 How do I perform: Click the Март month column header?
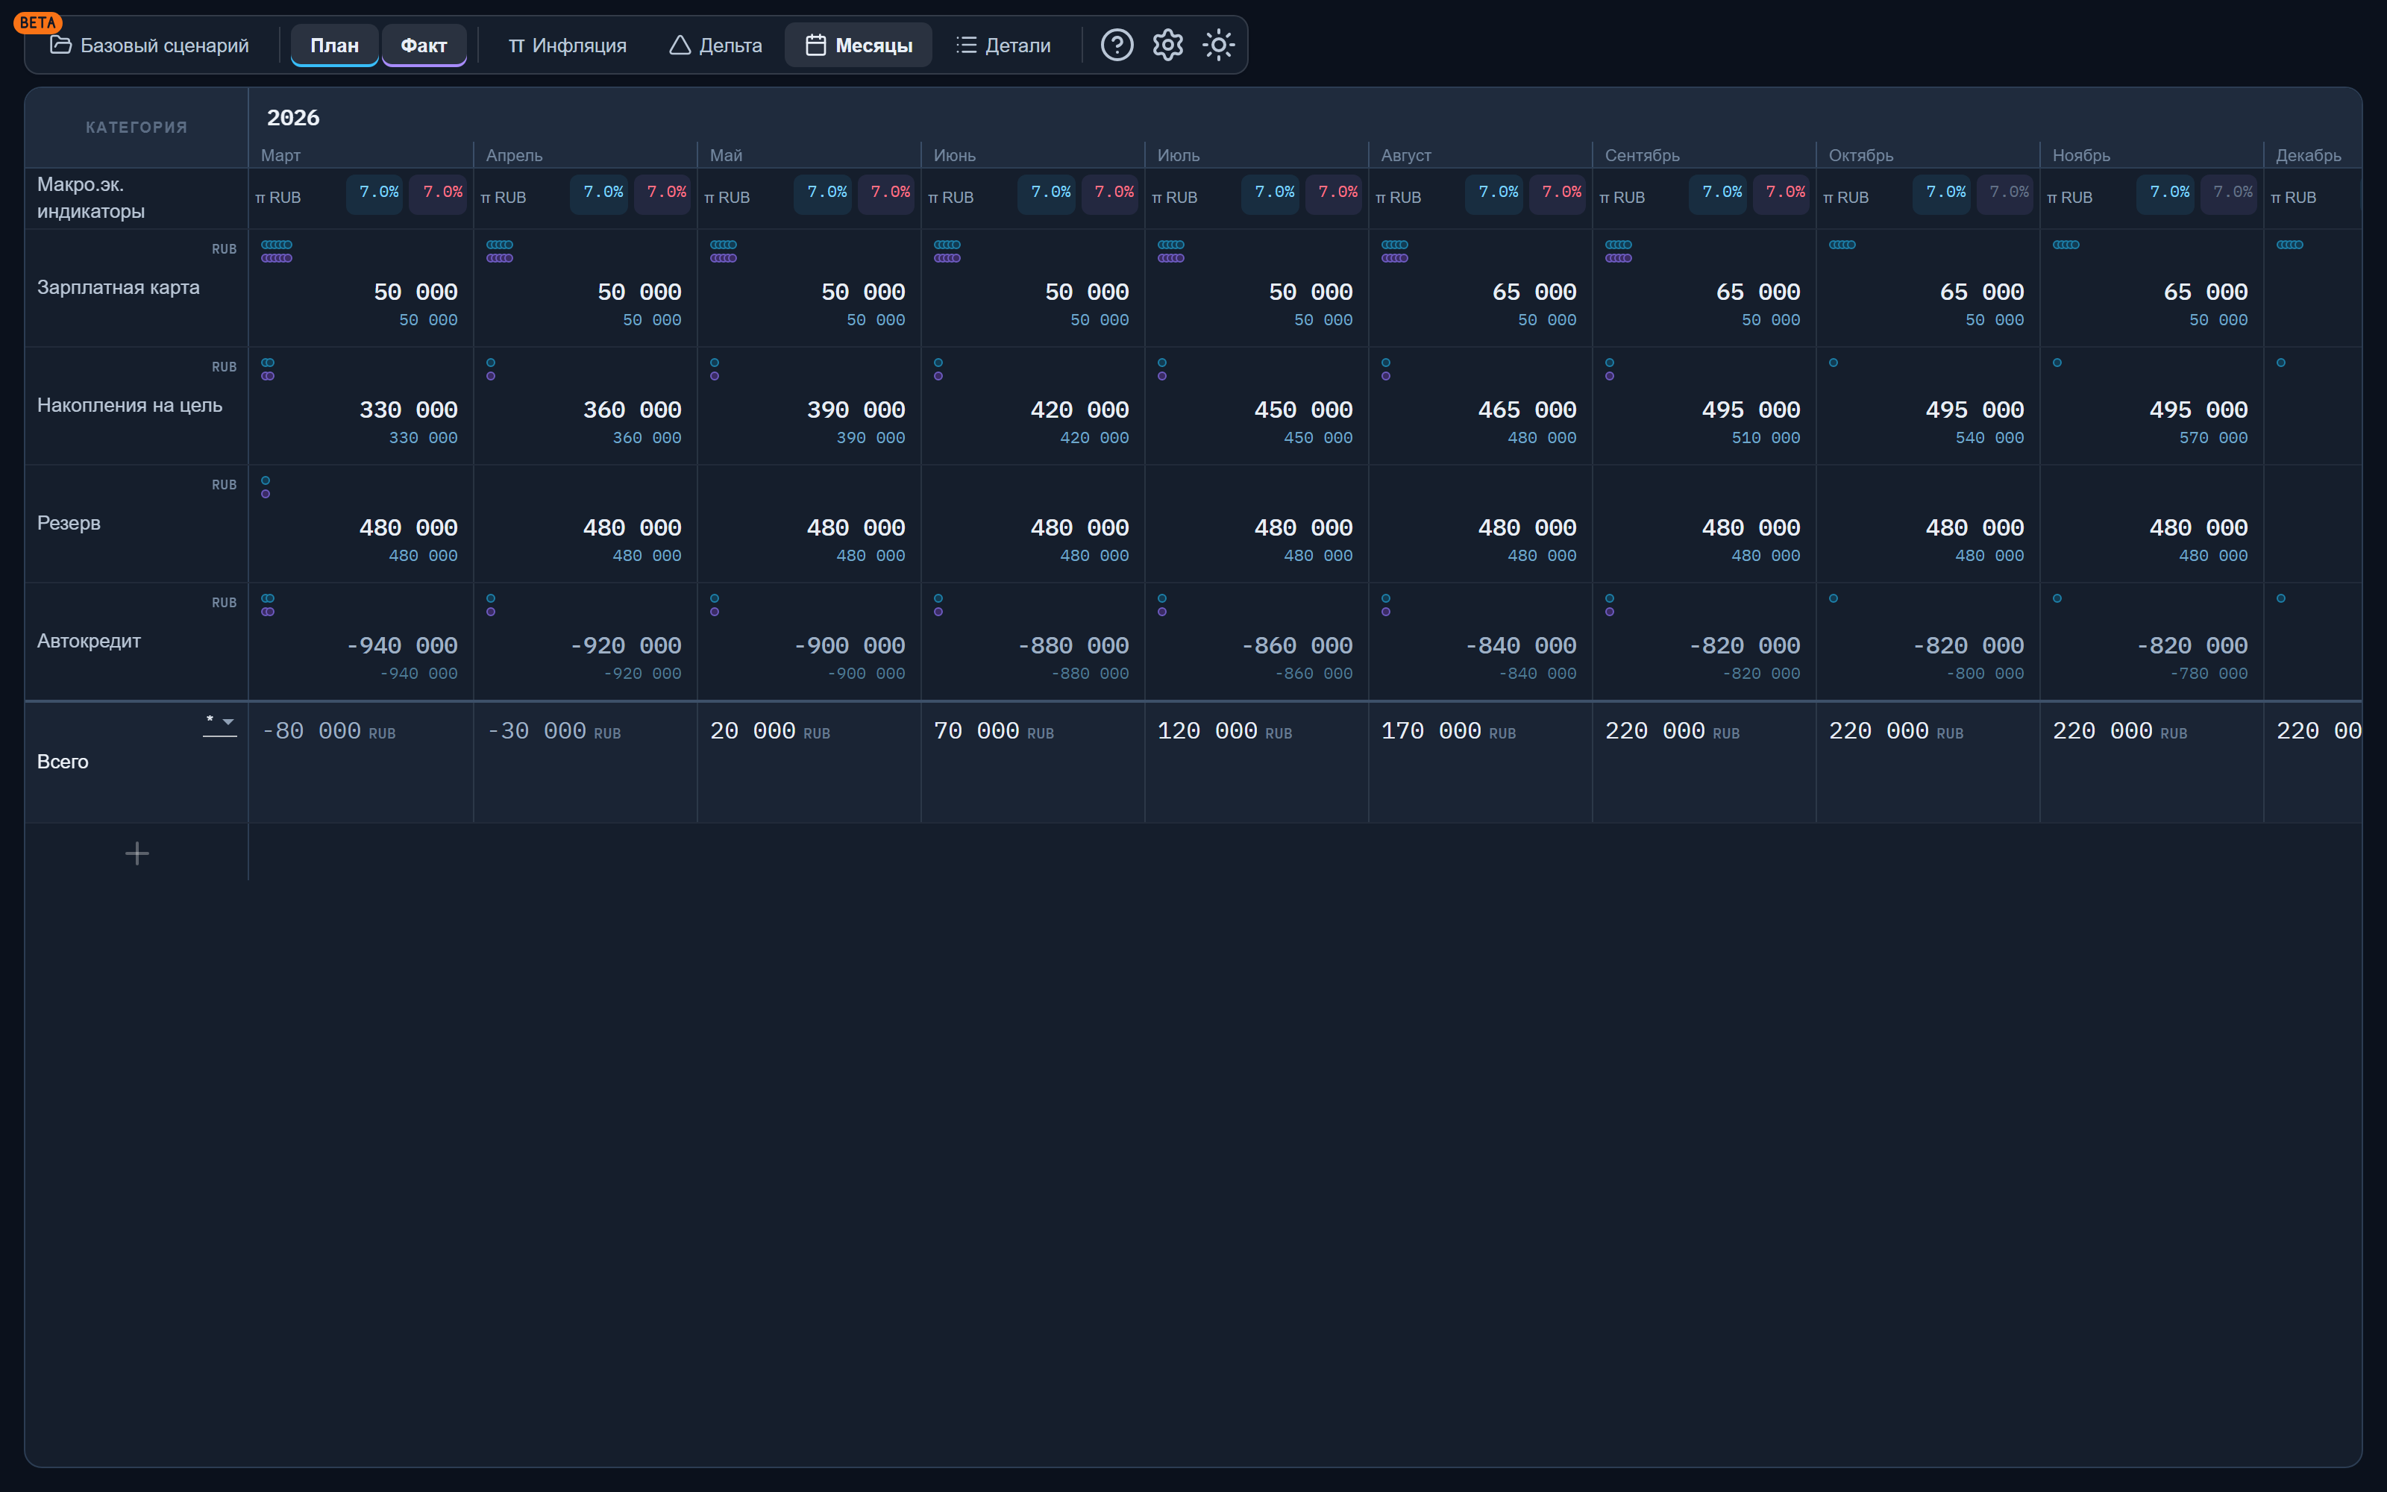[281, 156]
